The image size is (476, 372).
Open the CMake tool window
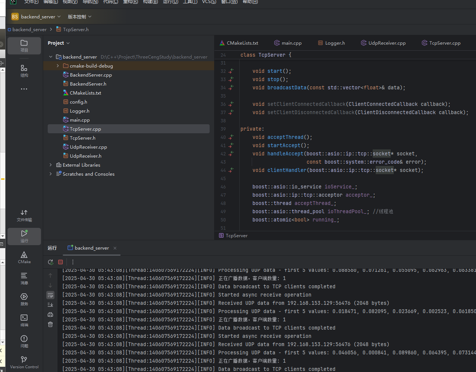[x=24, y=257]
